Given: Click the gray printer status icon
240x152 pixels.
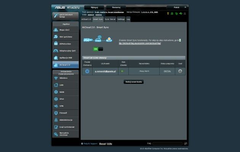Looking at the screenshot, I should pos(185,13).
